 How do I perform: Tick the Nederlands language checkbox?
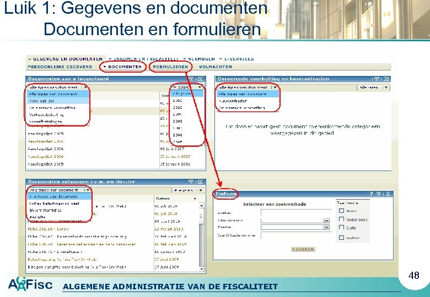point(341,219)
